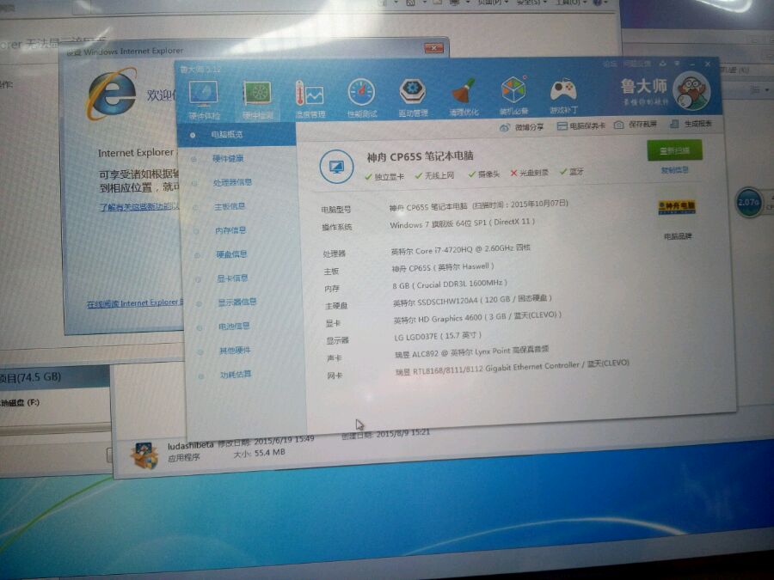Click the 鲁大师 avatar logo
The image size is (774, 580).
[x=692, y=91]
